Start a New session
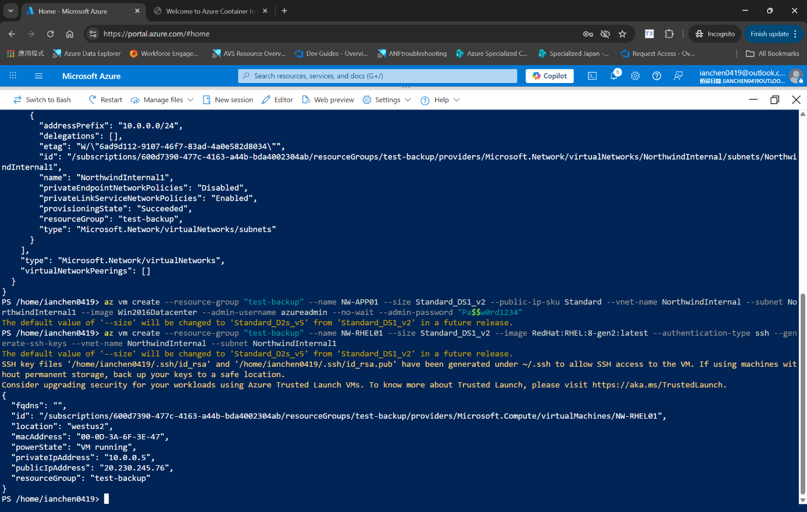Screen dimensions: 807x512 coord(228,100)
